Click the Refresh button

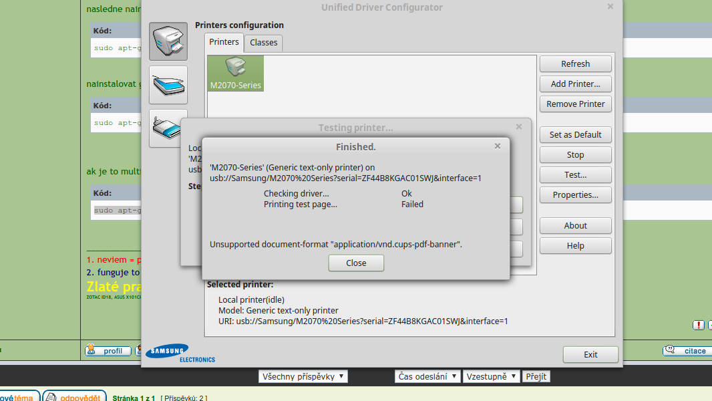point(575,64)
